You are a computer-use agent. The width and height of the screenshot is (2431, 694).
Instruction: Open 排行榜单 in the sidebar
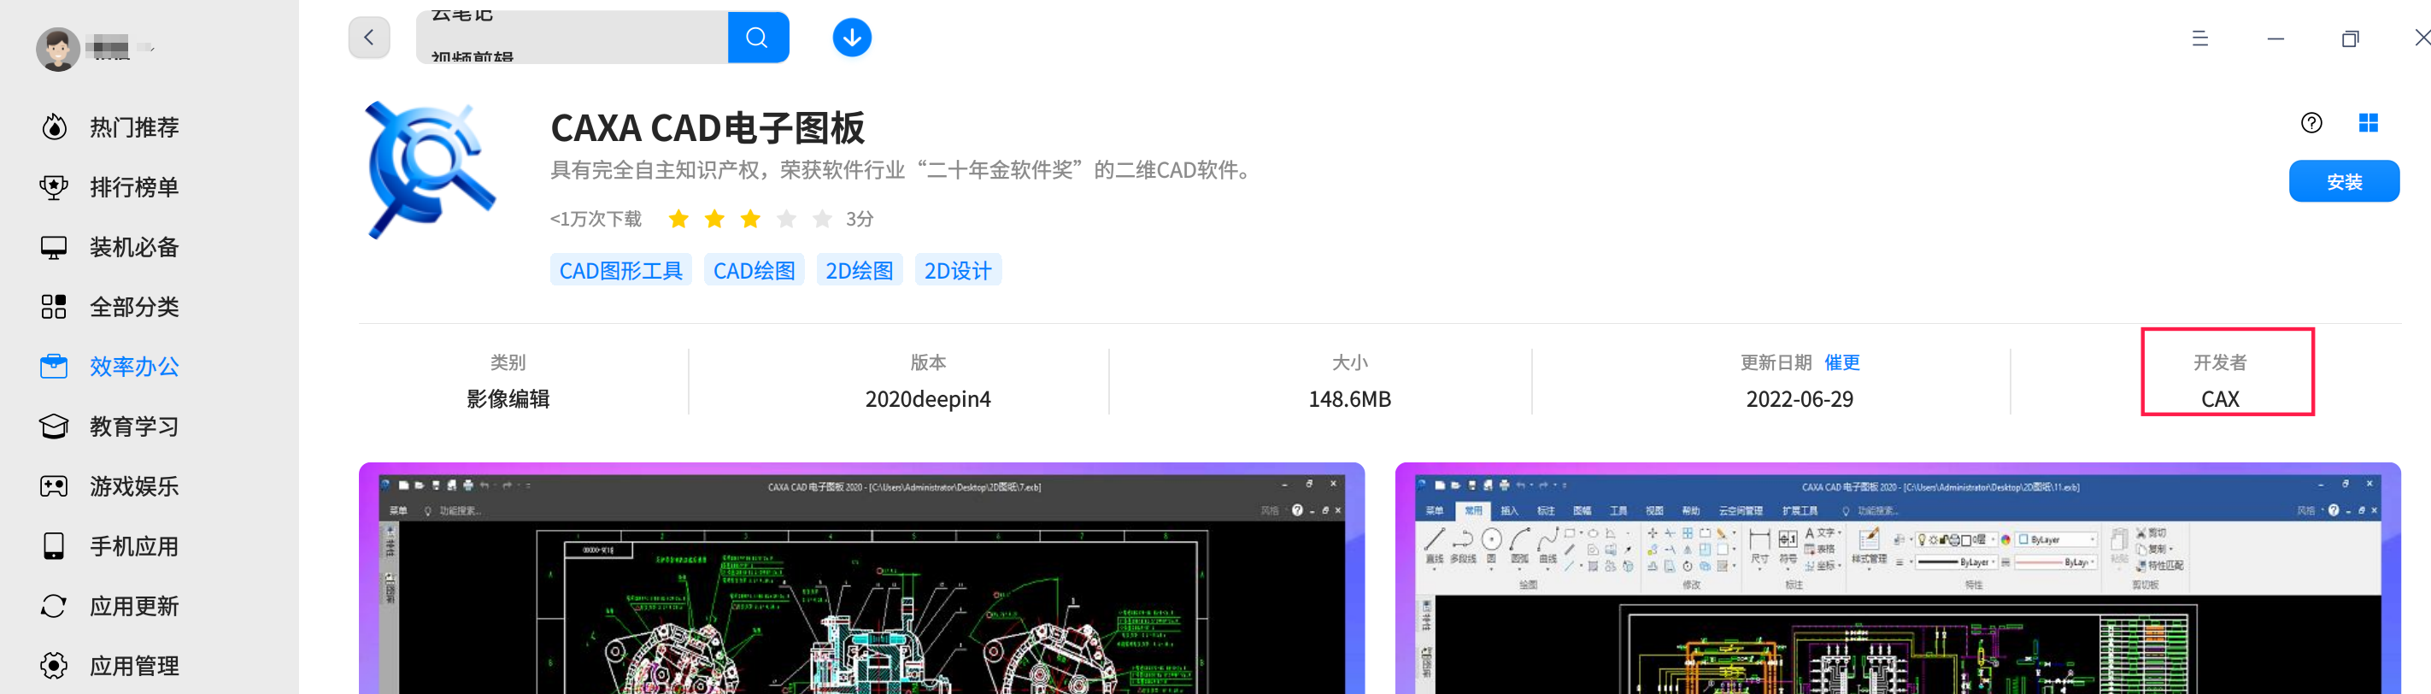pos(110,187)
